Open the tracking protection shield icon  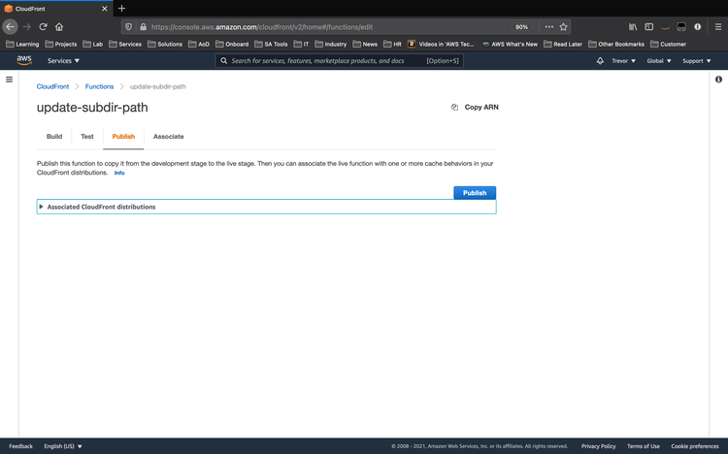coord(128,27)
